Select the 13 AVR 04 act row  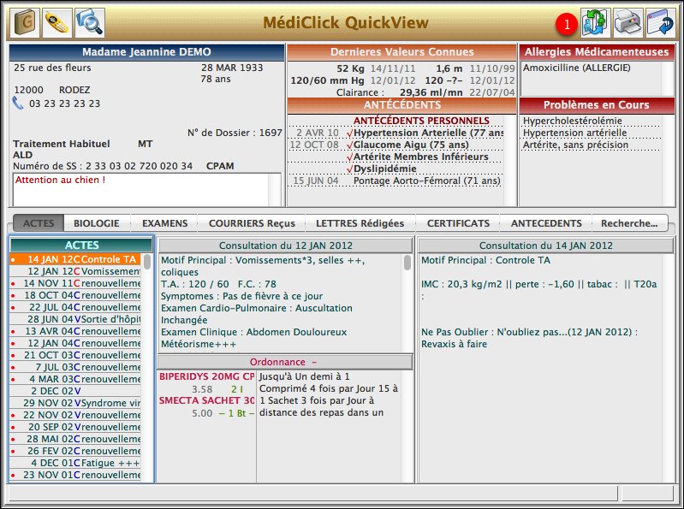pos(75,331)
